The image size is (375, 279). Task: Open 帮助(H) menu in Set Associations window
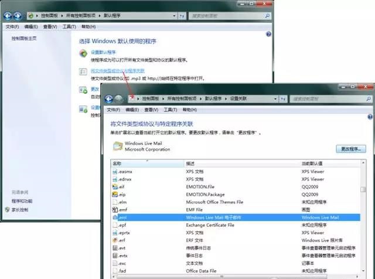(x=190, y=110)
